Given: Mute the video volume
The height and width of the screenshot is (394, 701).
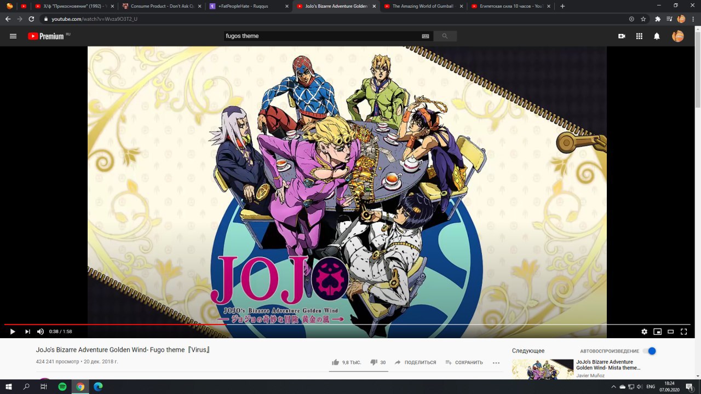Looking at the screenshot, I should tap(41, 332).
